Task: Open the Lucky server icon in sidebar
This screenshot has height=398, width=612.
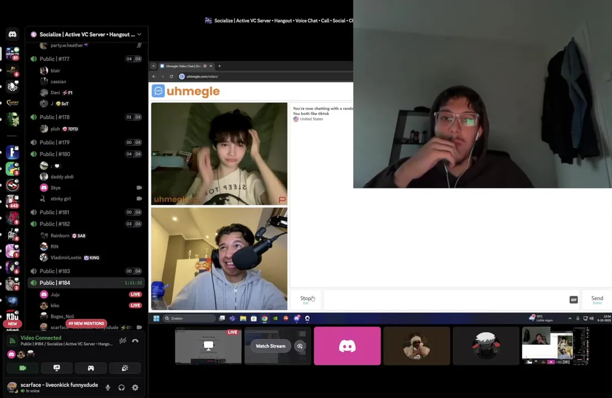Action: click(13, 103)
